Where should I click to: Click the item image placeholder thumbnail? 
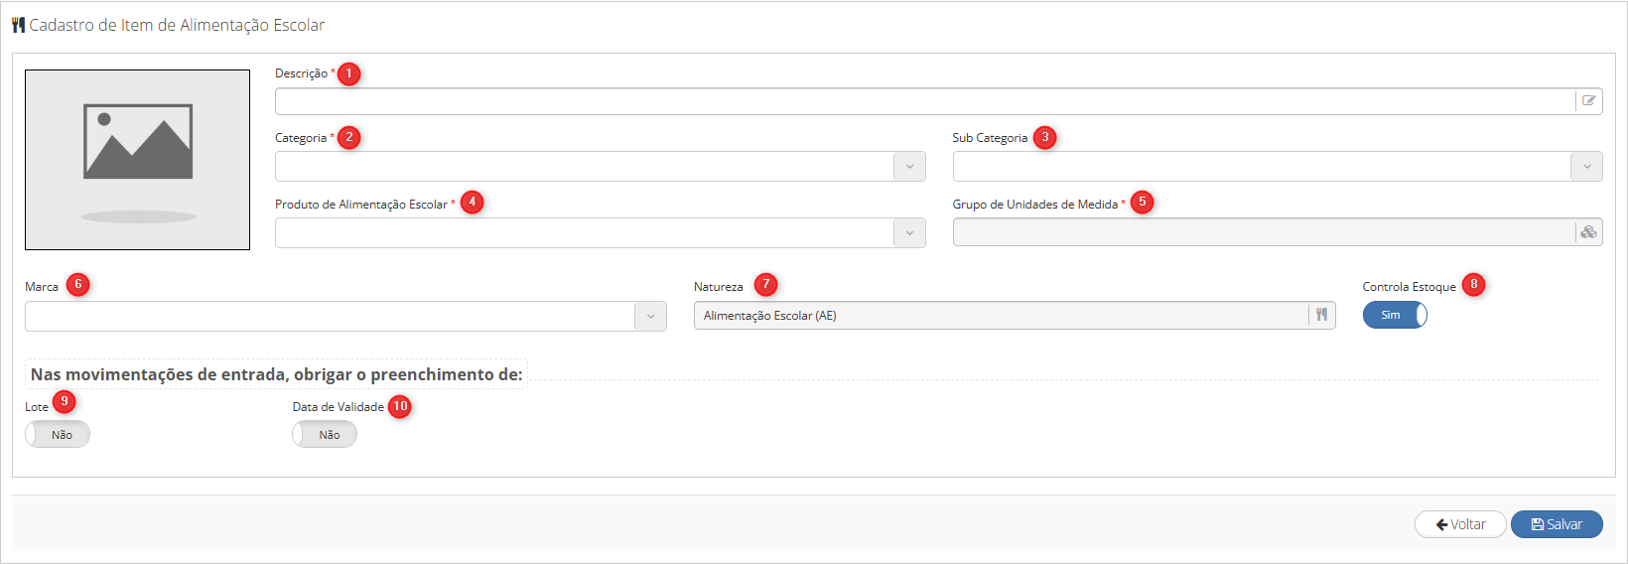[137, 160]
